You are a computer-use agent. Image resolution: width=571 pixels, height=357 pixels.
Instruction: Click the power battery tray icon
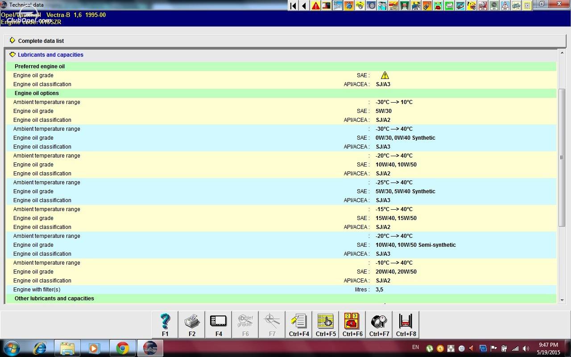(x=504, y=349)
